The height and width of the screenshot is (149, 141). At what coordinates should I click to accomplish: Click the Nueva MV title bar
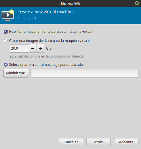click(70, 4)
